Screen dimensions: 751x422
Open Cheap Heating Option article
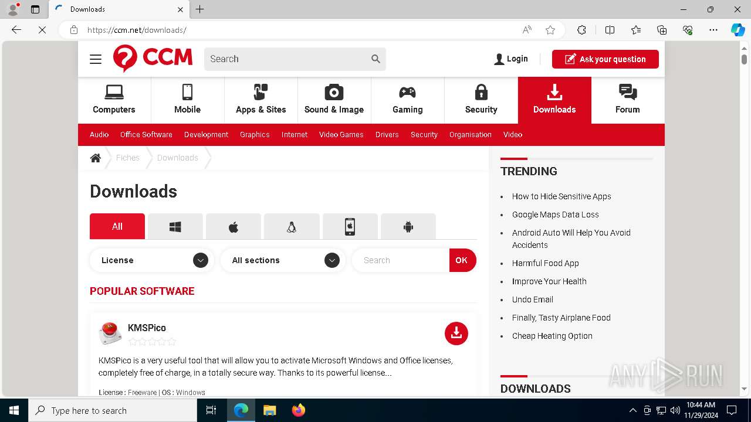[x=552, y=336]
